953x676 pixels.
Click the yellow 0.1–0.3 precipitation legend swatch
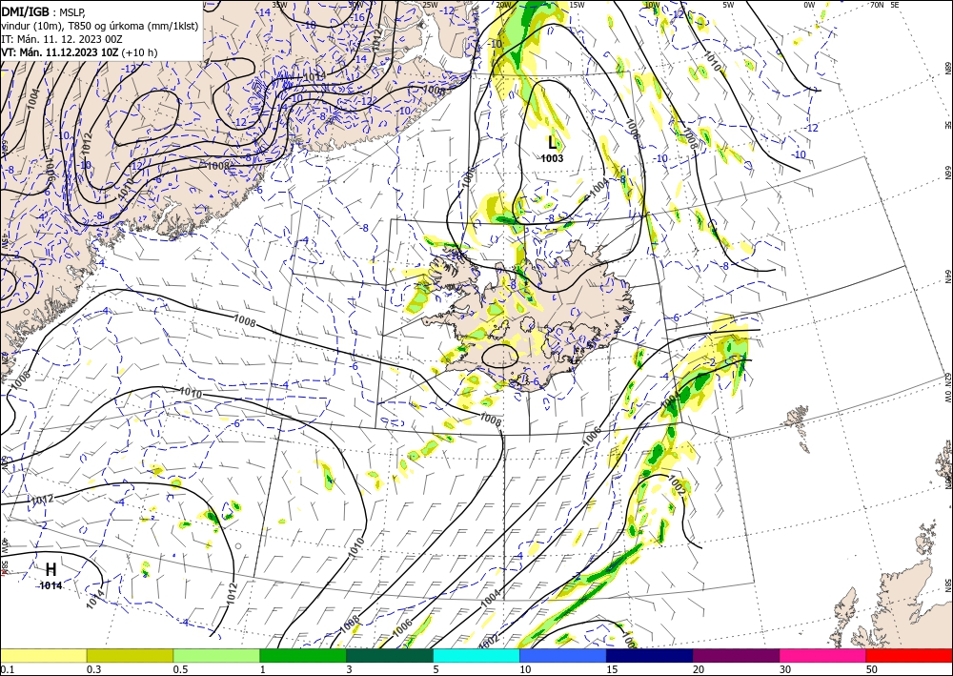tap(43, 655)
